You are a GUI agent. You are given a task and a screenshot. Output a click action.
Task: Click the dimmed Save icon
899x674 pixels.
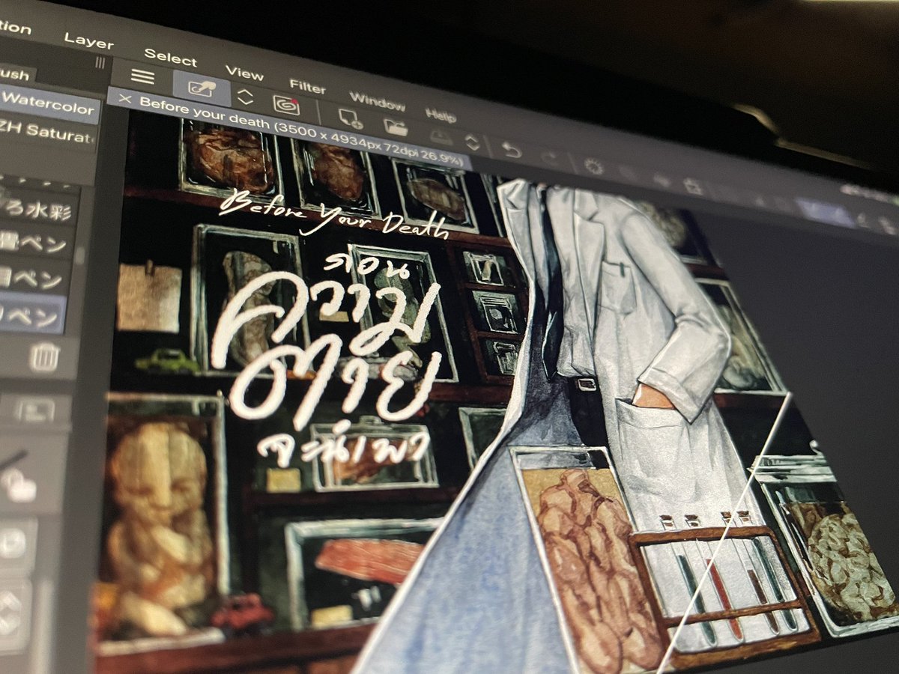point(441,136)
